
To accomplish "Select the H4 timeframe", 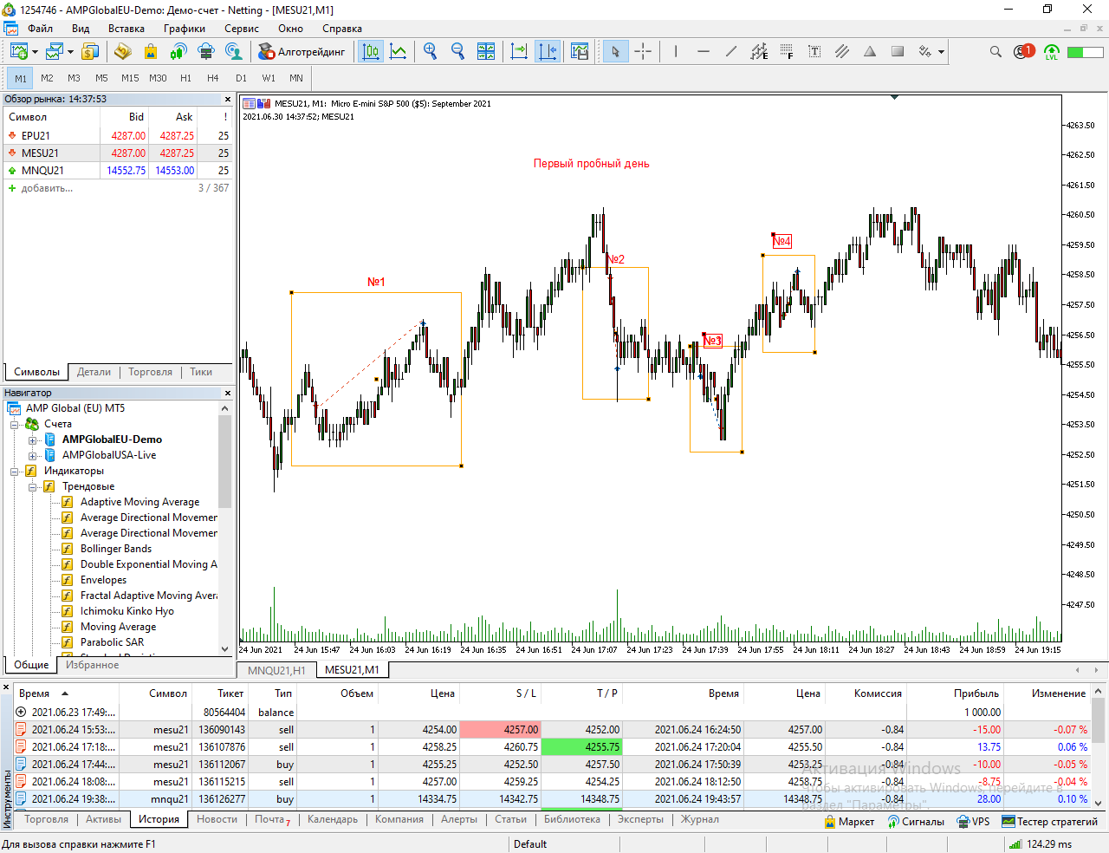I will point(213,78).
